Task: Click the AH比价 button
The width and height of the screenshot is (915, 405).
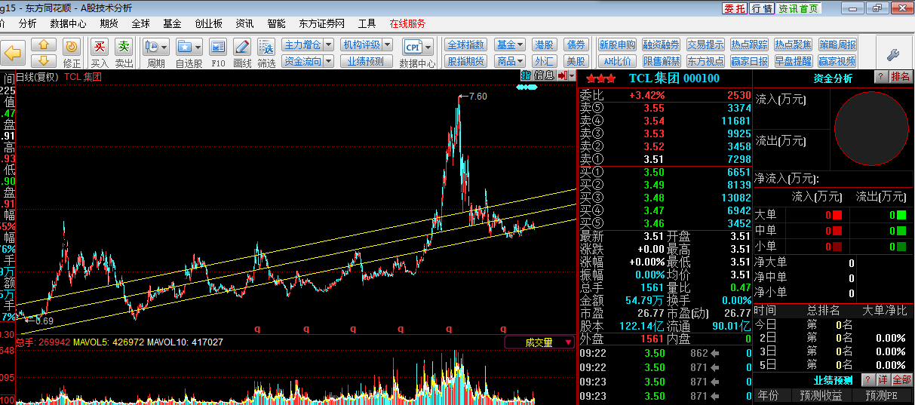Action: click(618, 62)
